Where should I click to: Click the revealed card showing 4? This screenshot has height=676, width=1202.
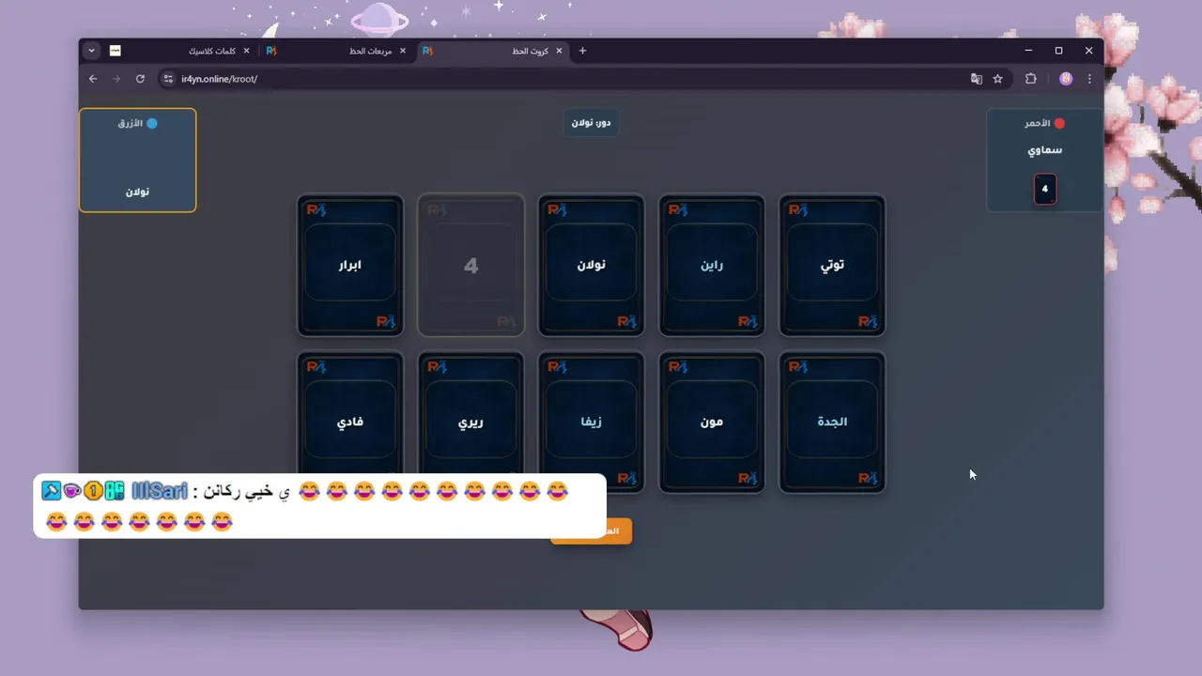[470, 265]
